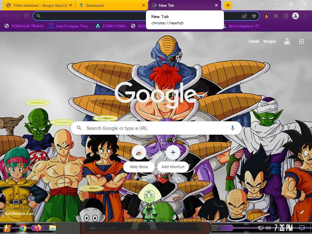Screen dimensions: 312x234
Task: Open a new tab with the plus button
Action: pos(228,5)
